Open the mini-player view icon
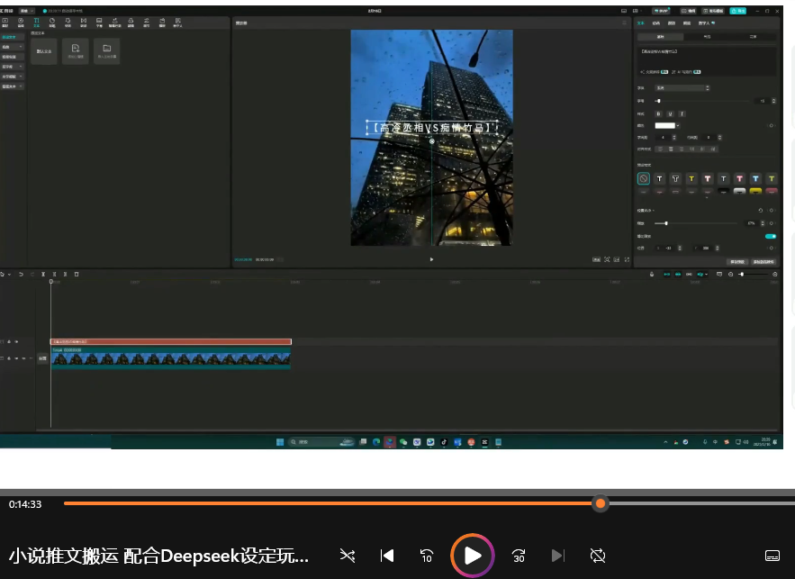Screen dimensions: 795x579 click(x=772, y=556)
